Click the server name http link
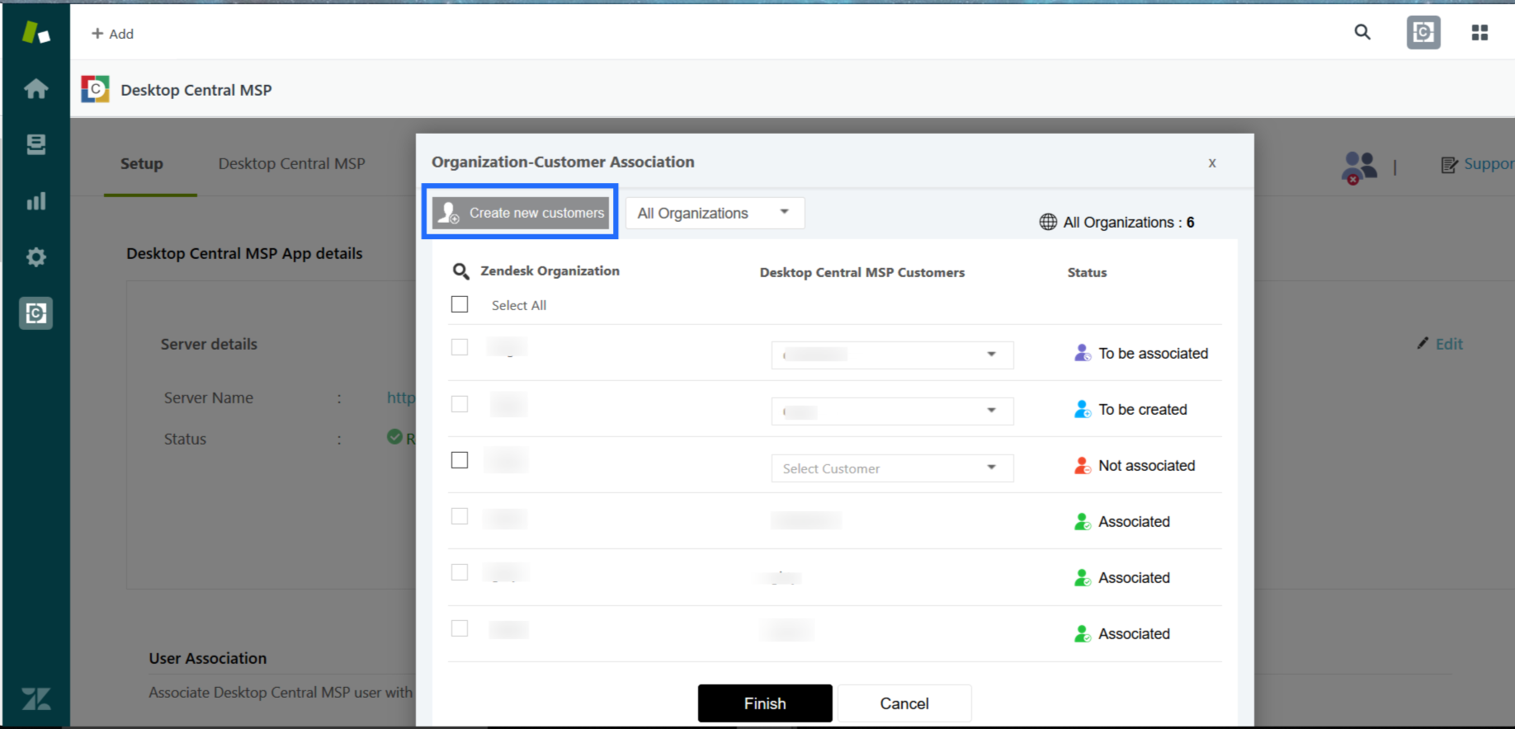Image resolution: width=1515 pixels, height=729 pixels. pos(401,397)
